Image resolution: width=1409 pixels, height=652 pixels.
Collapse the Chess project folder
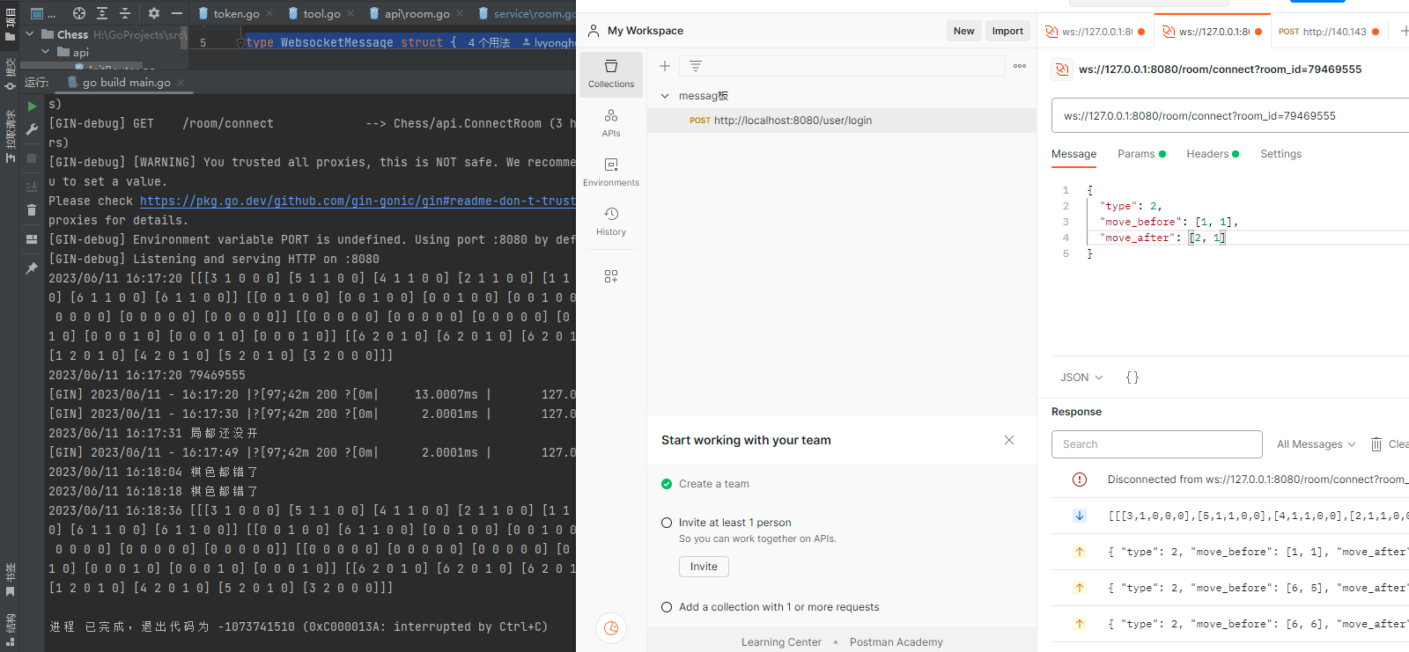(30, 34)
